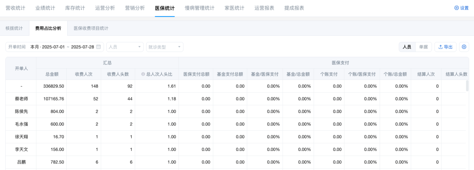Click the 收费人次 value 148

pyautogui.click(x=95, y=86)
